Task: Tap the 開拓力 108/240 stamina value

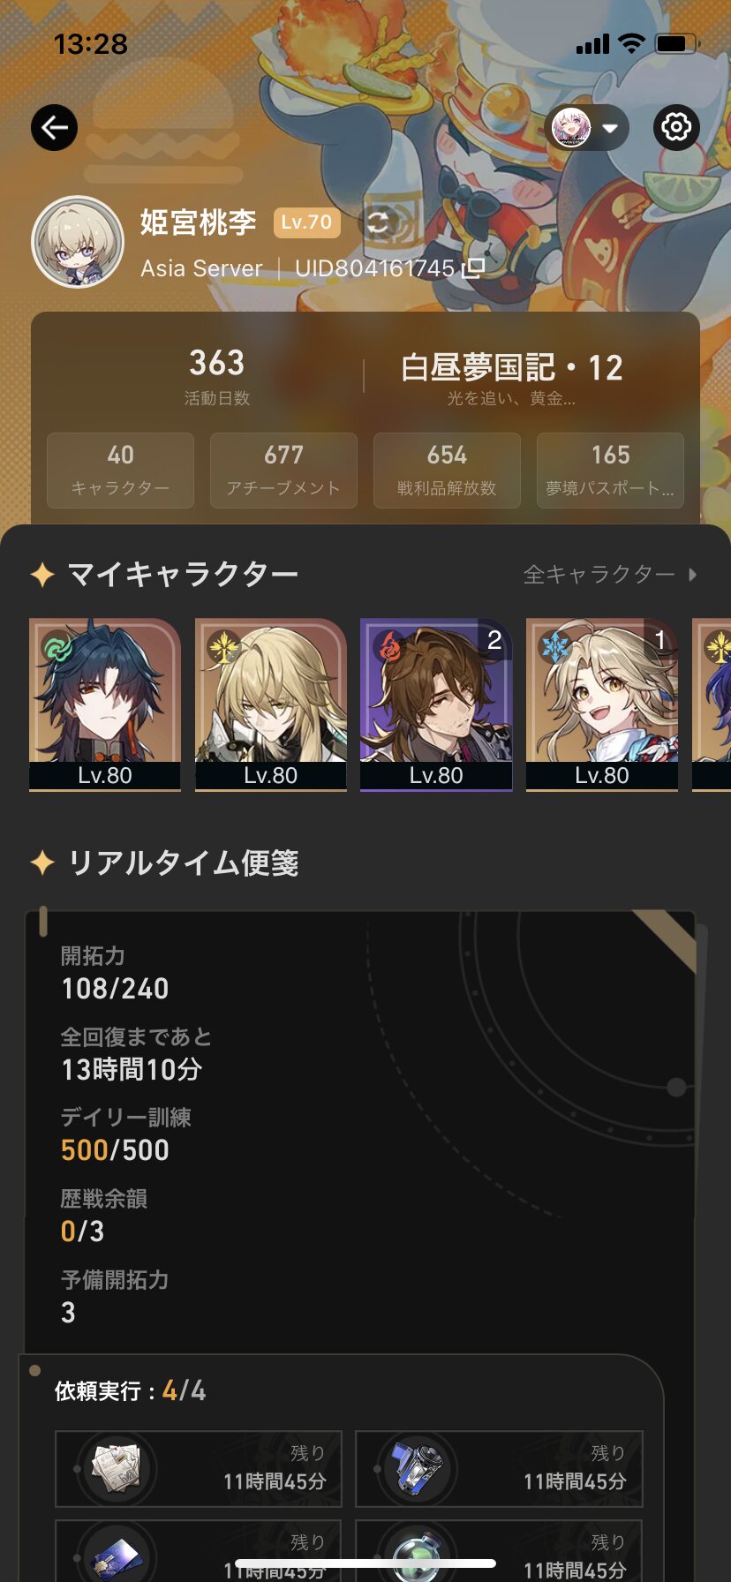Action: point(115,989)
